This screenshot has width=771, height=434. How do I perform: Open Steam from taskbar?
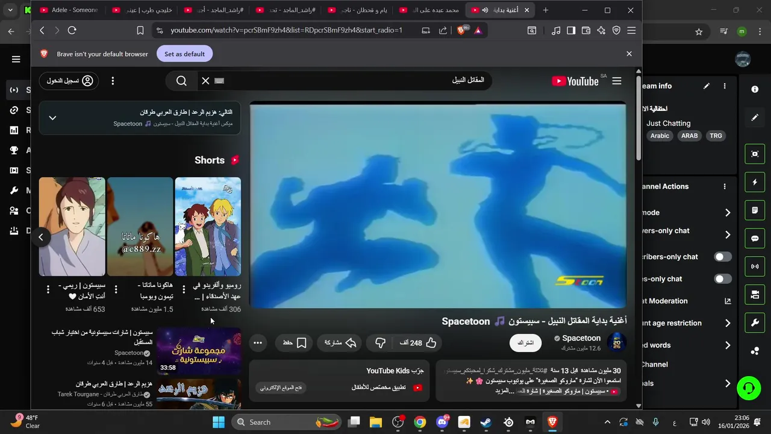486,422
